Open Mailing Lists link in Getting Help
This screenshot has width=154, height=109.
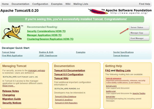123,70
